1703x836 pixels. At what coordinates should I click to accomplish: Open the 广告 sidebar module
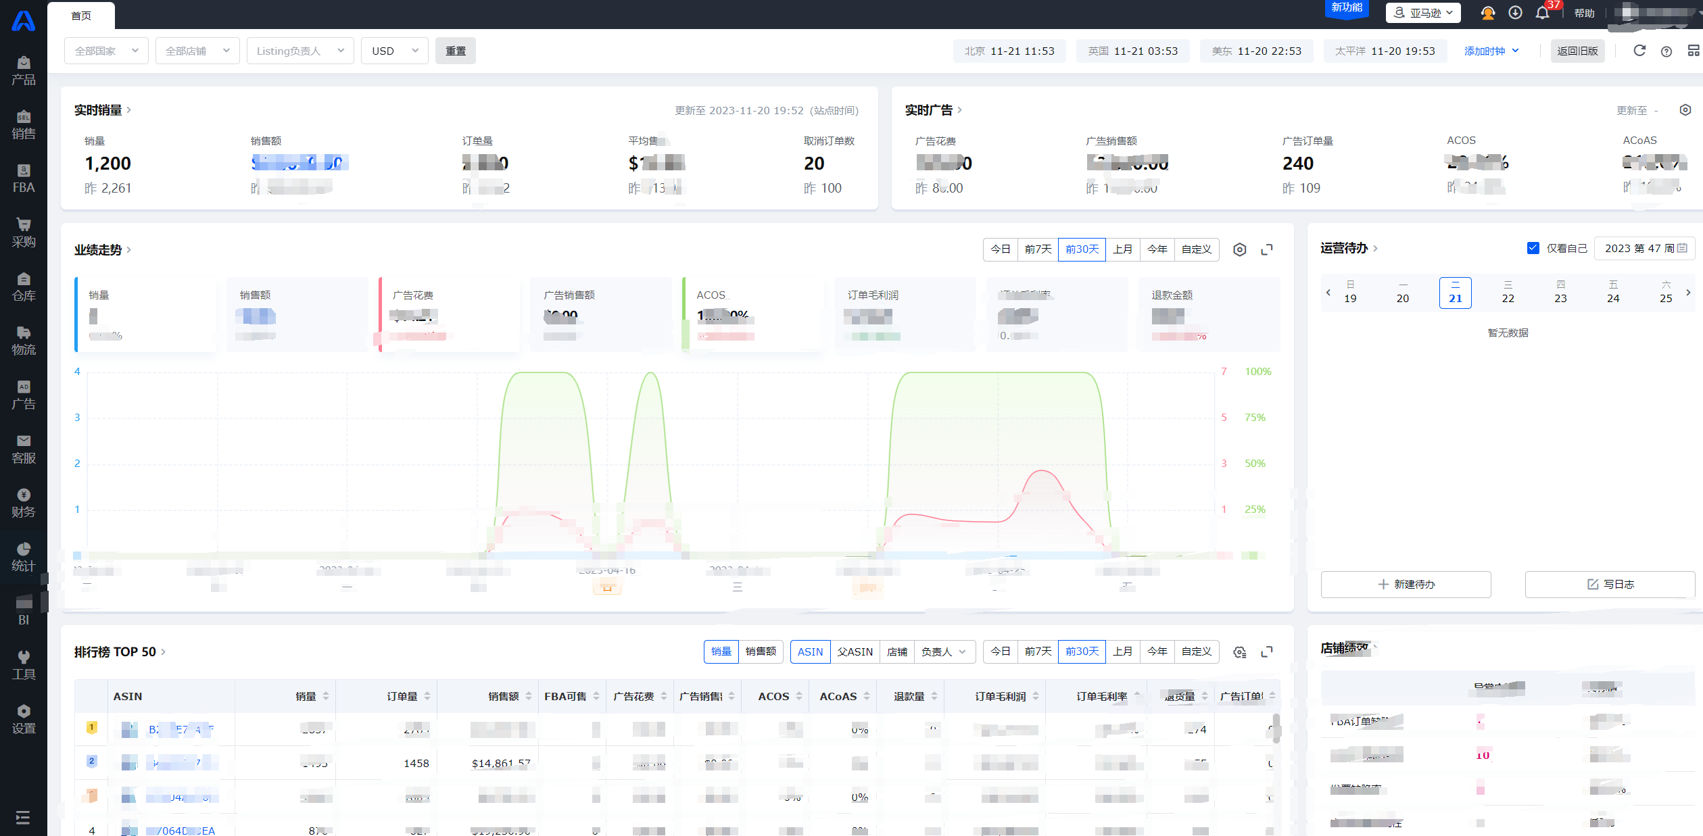point(24,395)
